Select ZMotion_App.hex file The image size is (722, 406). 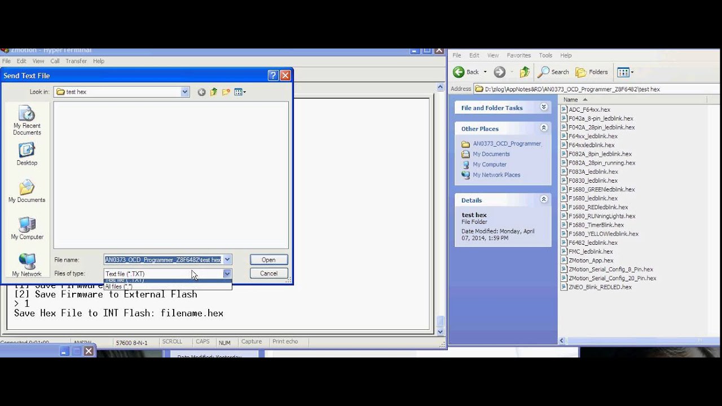(591, 261)
